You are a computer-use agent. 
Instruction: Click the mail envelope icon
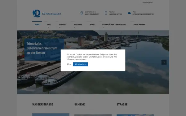(x=129, y=13)
